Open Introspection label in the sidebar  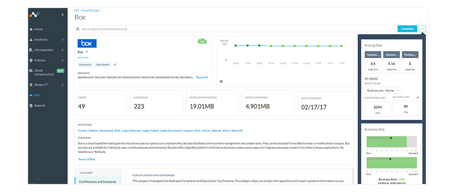(44, 50)
